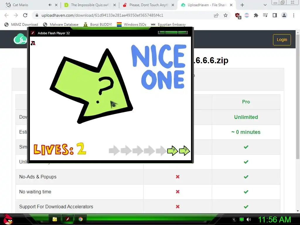This screenshot has width=300, height=225.
Task: Open the volume tray icon
Action: coord(249,219)
